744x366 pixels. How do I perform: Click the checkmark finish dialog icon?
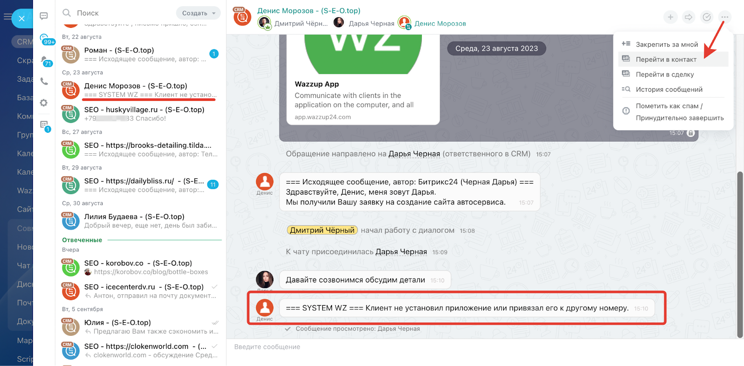pos(707,17)
